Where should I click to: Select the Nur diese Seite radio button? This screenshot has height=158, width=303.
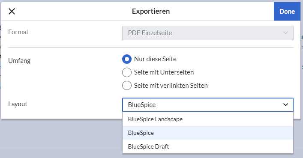(127, 59)
